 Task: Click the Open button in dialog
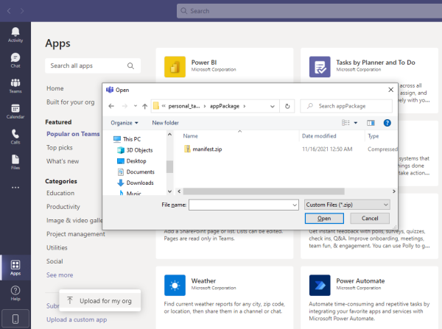tap(324, 219)
